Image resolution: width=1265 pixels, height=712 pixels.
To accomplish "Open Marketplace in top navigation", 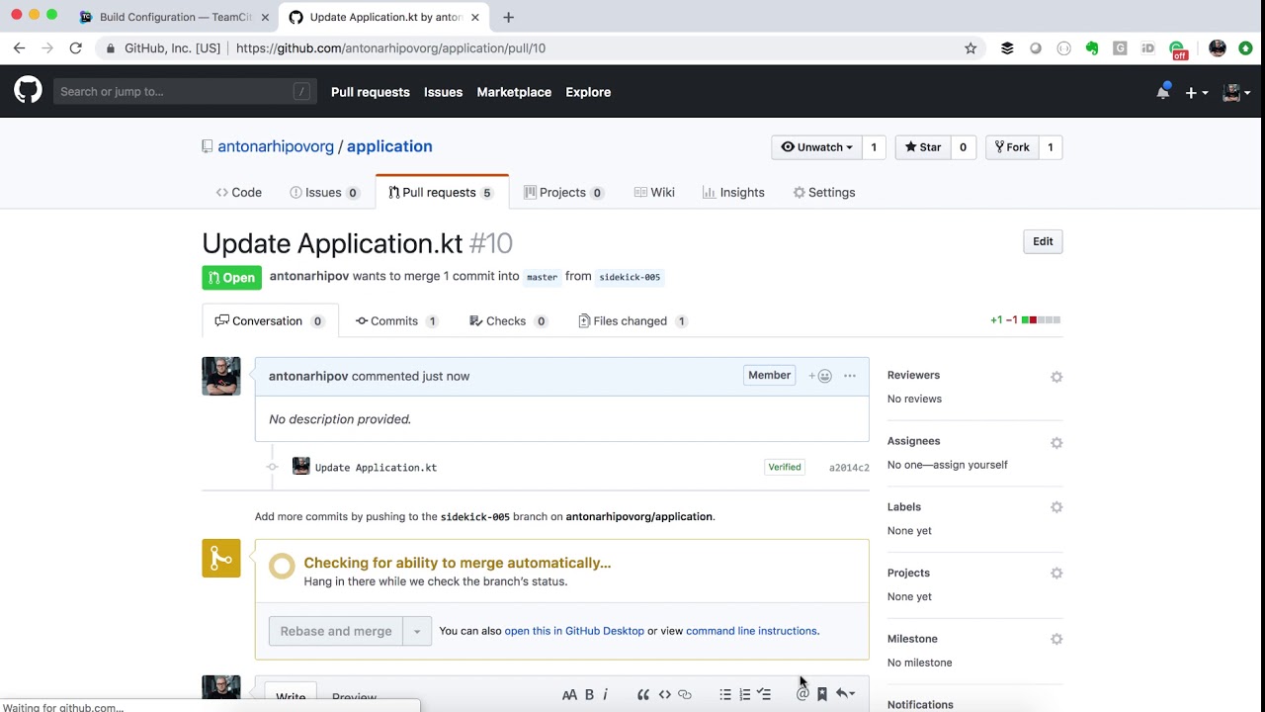I will (x=514, y=92).
